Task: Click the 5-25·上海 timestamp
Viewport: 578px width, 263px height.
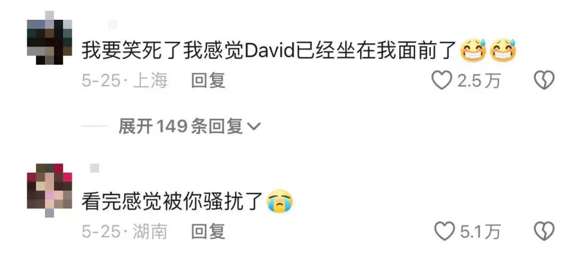Action: [x=125, y=80]
